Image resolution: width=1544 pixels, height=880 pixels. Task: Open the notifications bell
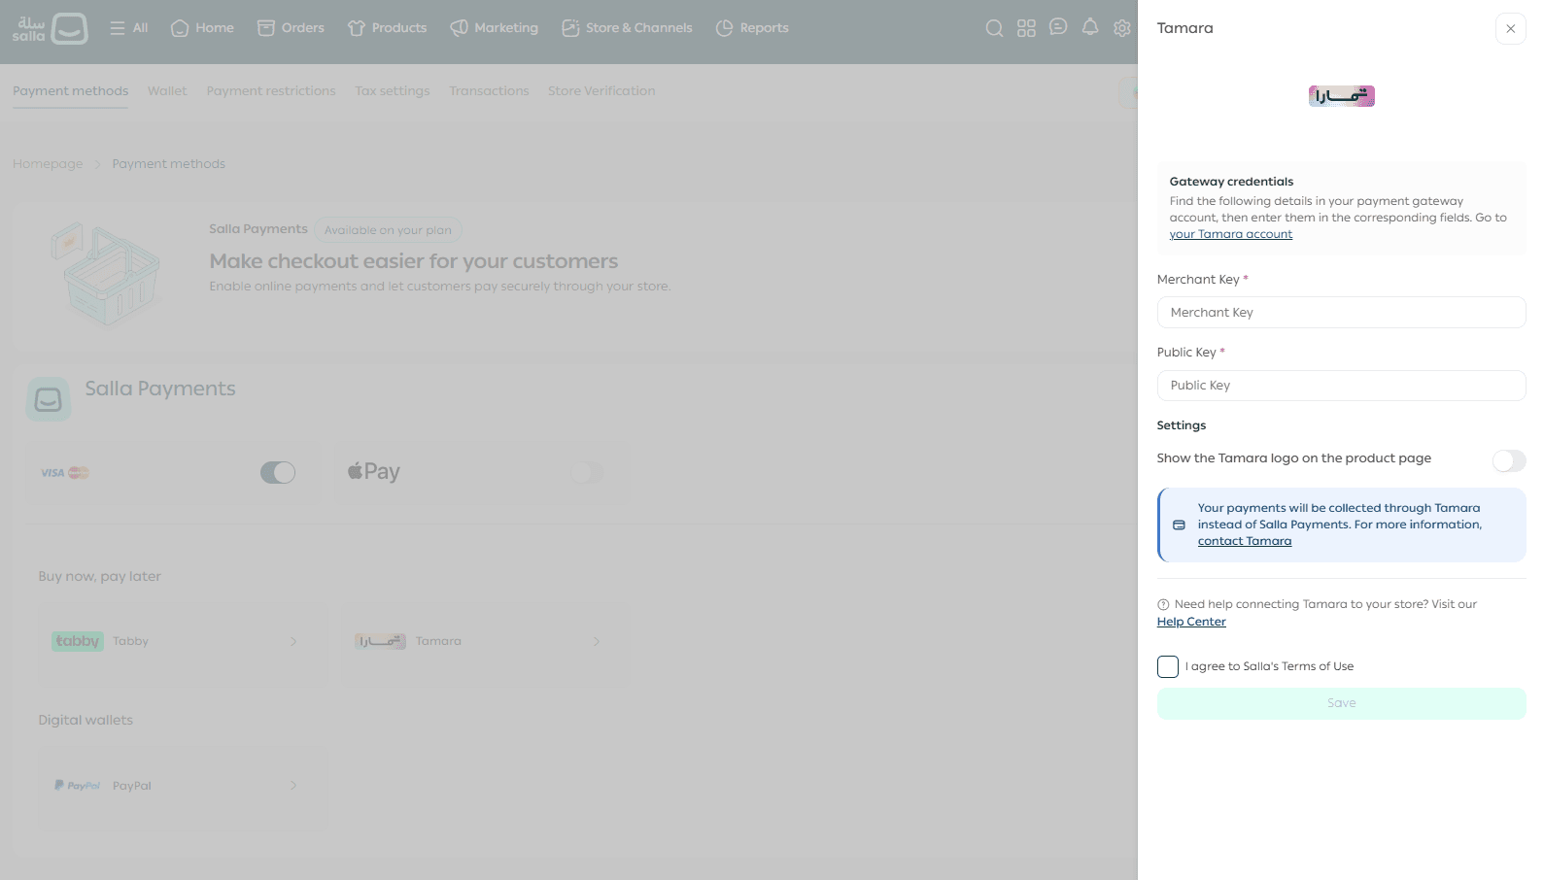[1090, 27]
